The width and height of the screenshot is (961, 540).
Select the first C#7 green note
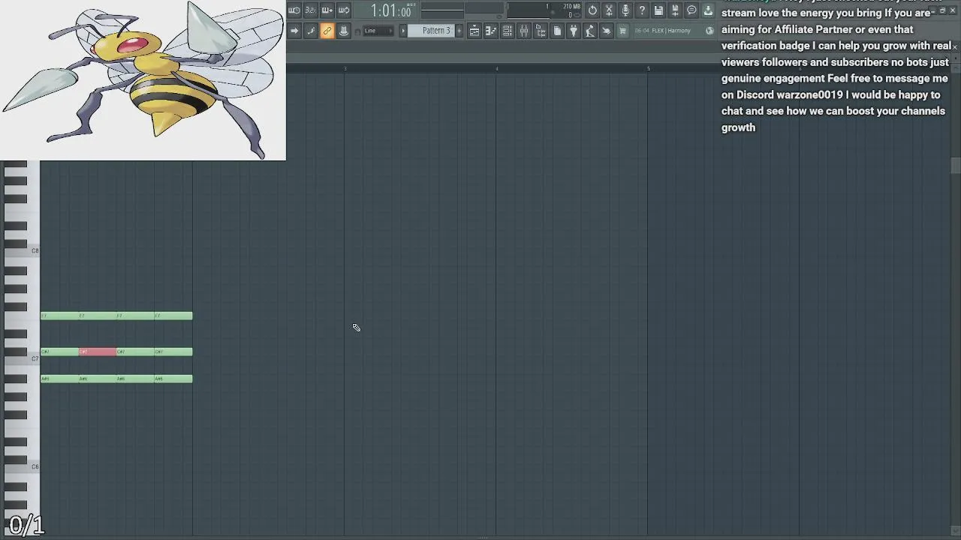pos(59,352)
